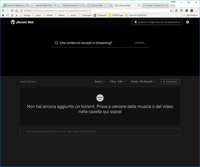The width and height of the screenshot is (200, 167).
Task: Open history bookmark icon
Action: click(x=8, y=15)
